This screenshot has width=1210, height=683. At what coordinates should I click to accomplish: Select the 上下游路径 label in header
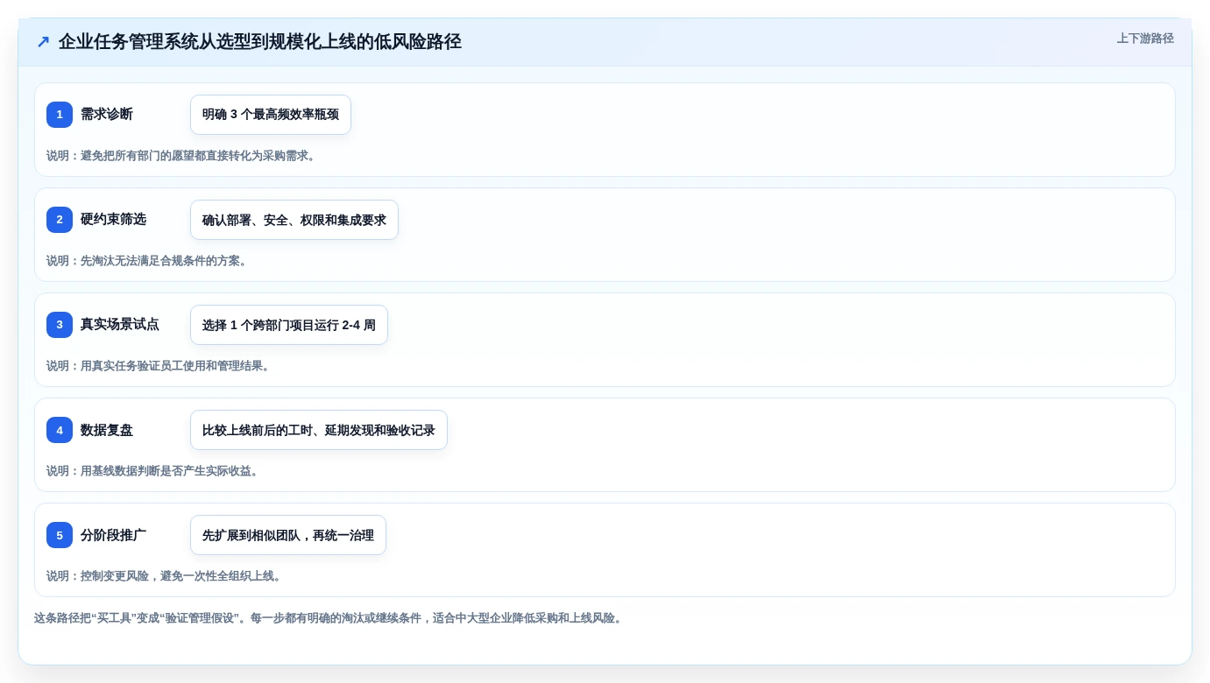[1145, 39]
